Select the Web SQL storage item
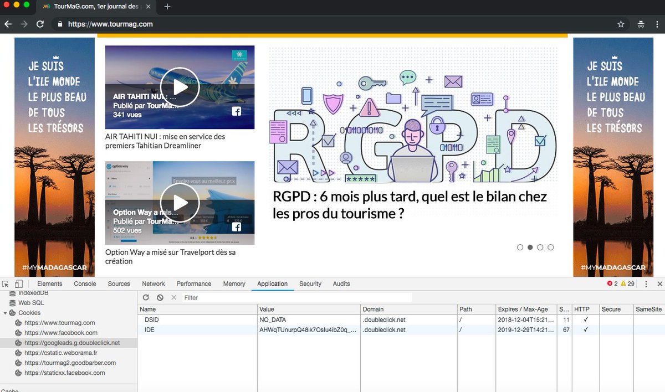 tap(31, 303)
